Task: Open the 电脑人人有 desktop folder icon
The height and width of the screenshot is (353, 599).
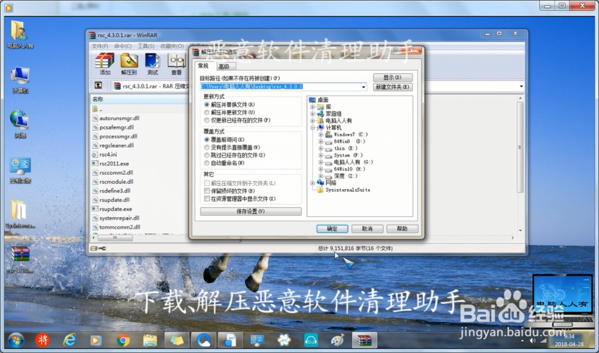Action: [x=19, y=34]
